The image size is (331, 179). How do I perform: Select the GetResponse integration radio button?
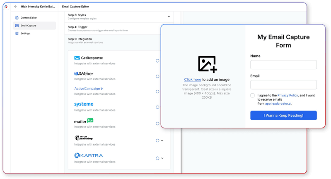(157, 61)
